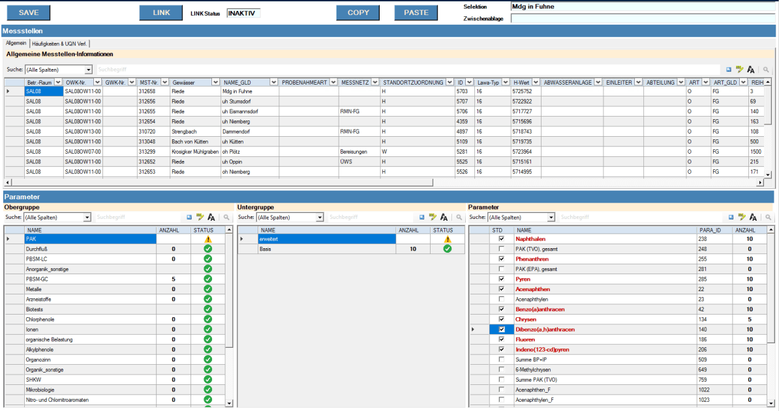The image size is (779, 411).
Task: Click the LINK button
Action: coord(161,13)
